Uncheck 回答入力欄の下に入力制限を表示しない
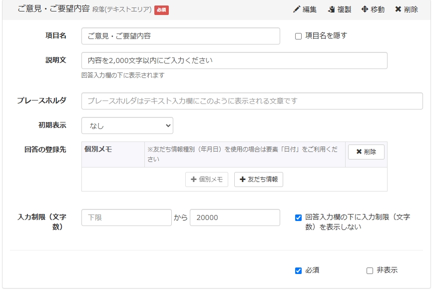 pos(298,217)
